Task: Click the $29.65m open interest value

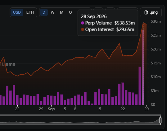Action: click(x=125, y=29)
